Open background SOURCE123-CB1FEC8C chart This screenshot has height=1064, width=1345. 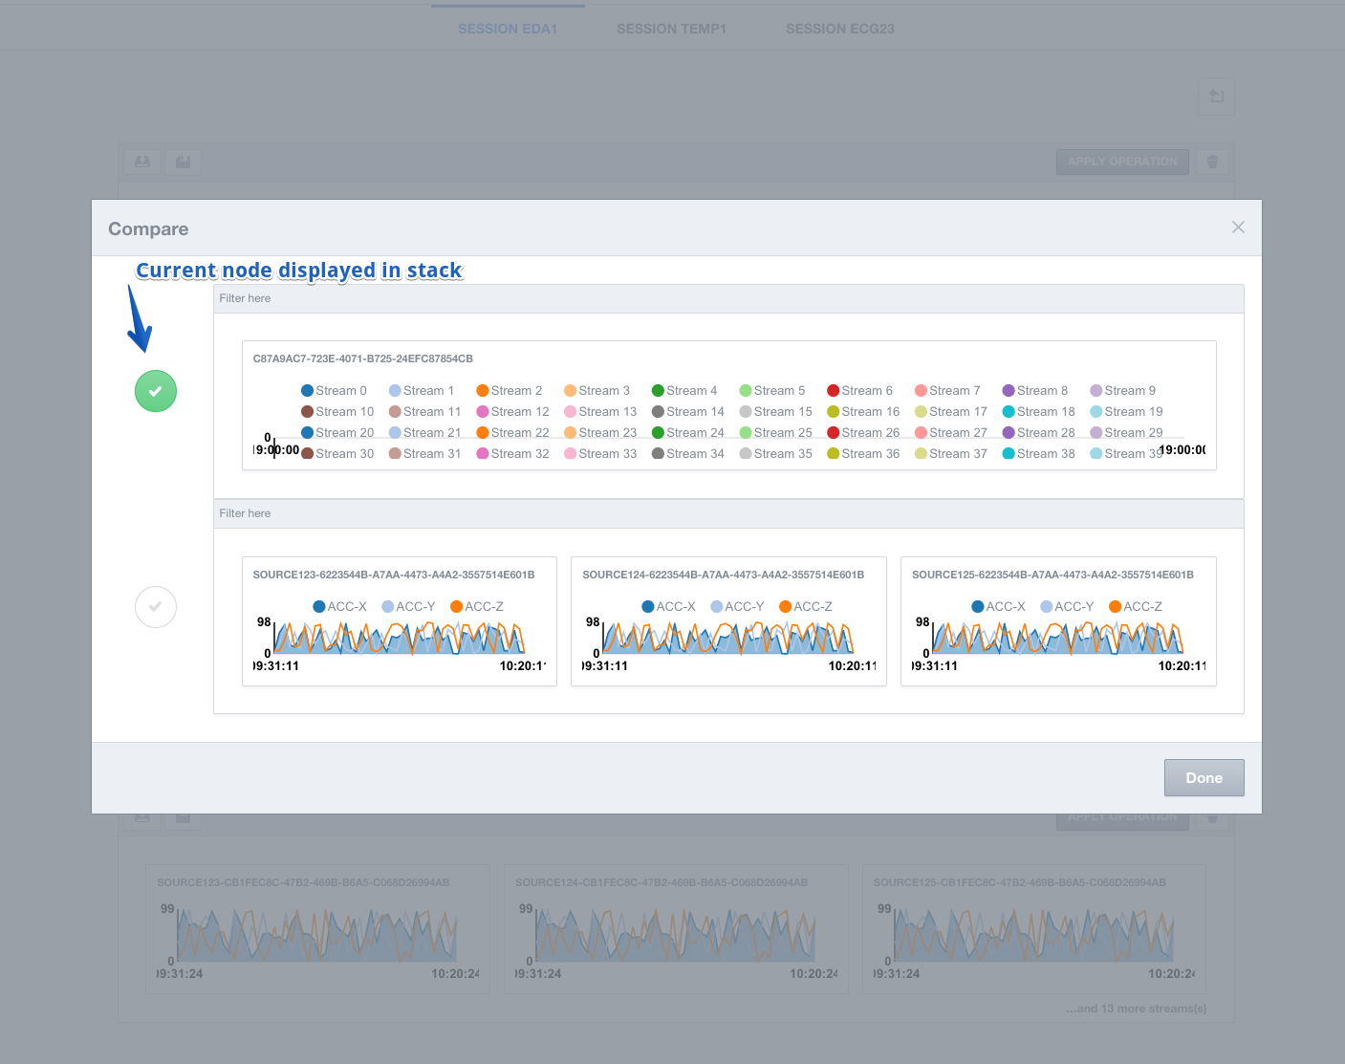[317, 929]
